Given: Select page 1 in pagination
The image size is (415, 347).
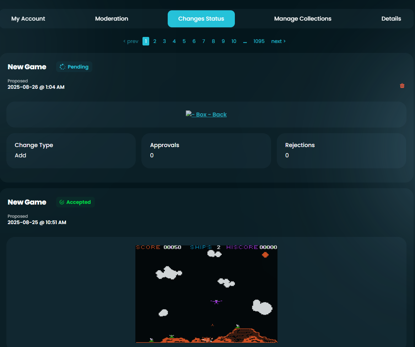Looking at the screenshot, I should [146, 41].
